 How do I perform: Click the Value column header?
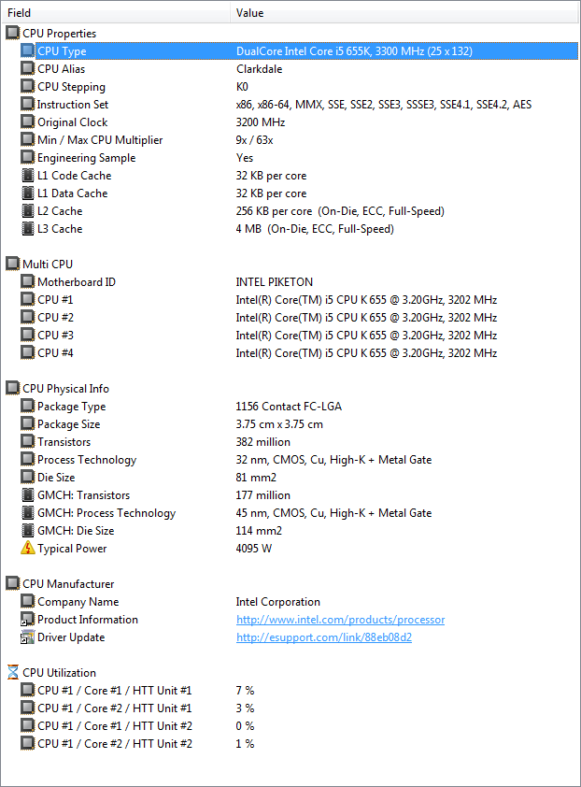(404, 13)
